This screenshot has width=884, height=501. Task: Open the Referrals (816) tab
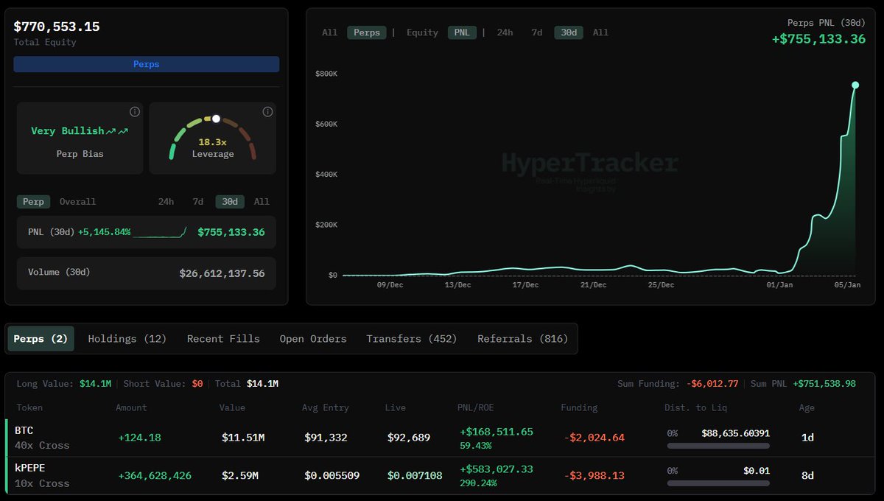click(x=523, y=339)
